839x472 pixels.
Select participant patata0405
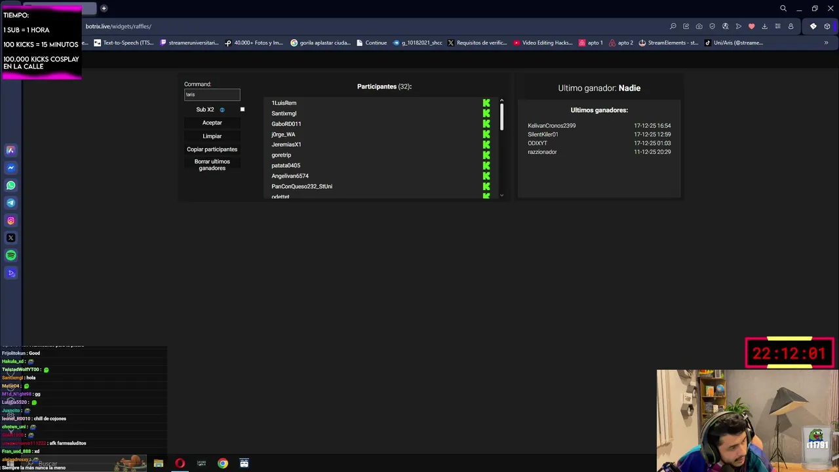click(x=286, y=165)
